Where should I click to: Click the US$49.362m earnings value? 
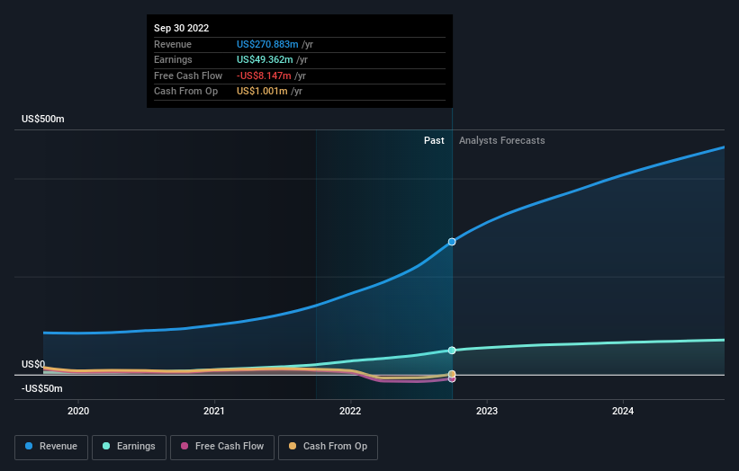point(265,59)
